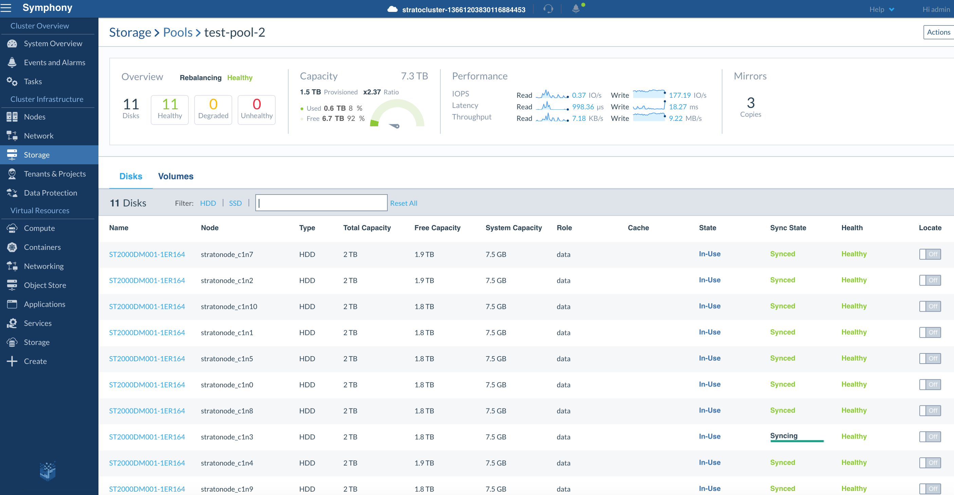Viewport: 954px width, 495px height.
Task: Enable Locate switch for stratonode_c1n10 disk
Action: coord(930,306)
